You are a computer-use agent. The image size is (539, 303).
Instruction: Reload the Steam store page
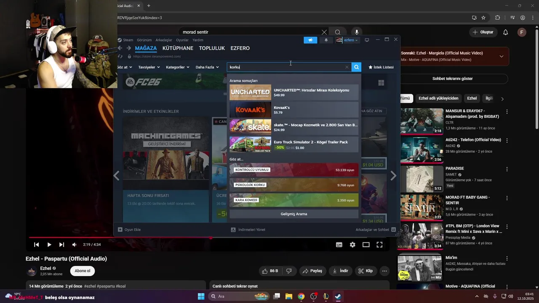pyautogui.click(x=120, y=56)
